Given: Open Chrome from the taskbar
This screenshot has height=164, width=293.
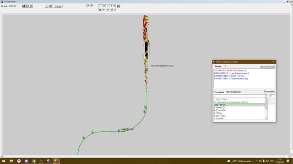Looking at the screenshot, I should pos(34,161).
